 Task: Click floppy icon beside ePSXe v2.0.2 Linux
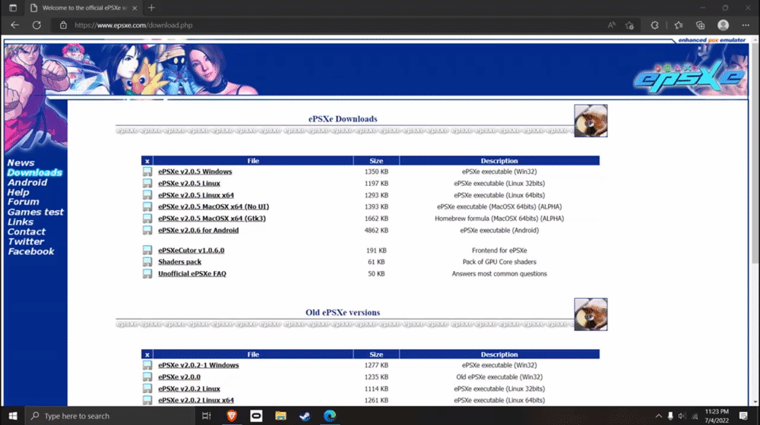(147, 389)
